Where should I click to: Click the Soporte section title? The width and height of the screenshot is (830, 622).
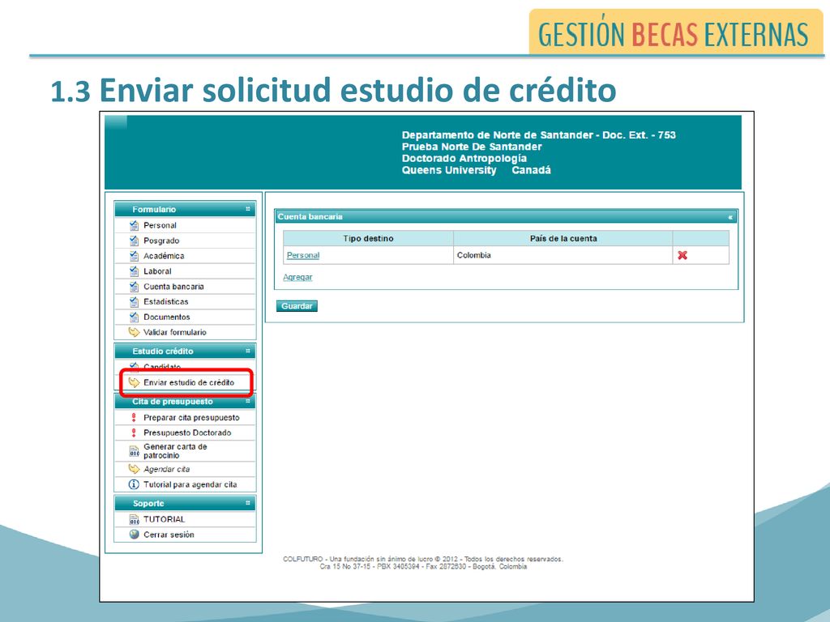(x=148, y=504)
